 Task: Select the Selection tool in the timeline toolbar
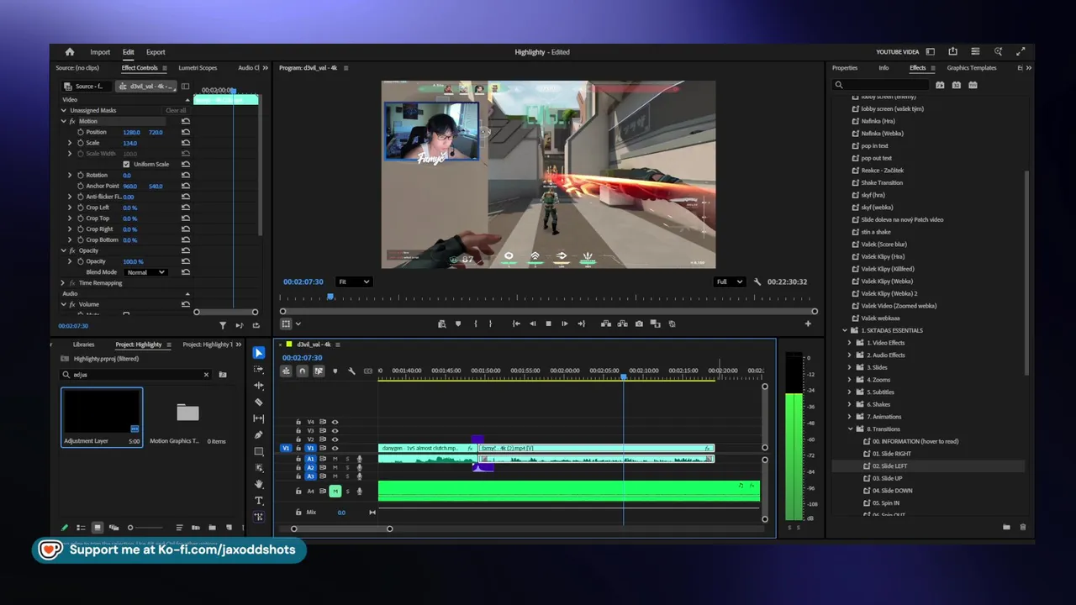(259, 353)
